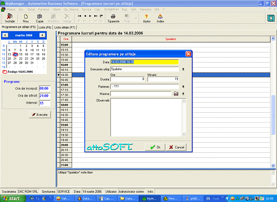The height and width of the screenshot is (202, 277).
Task: Go to previous month in calendar
Action: pyautogui.click(x=5, y=35)
